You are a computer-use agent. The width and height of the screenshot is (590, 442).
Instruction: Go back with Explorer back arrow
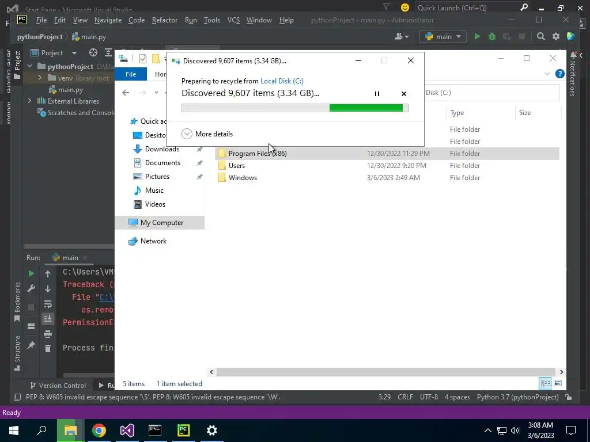pos(126,93)
